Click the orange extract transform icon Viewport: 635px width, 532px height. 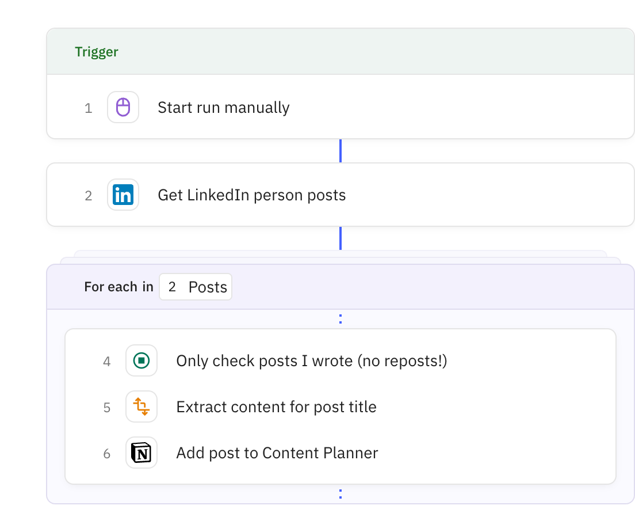click(141, 406)
